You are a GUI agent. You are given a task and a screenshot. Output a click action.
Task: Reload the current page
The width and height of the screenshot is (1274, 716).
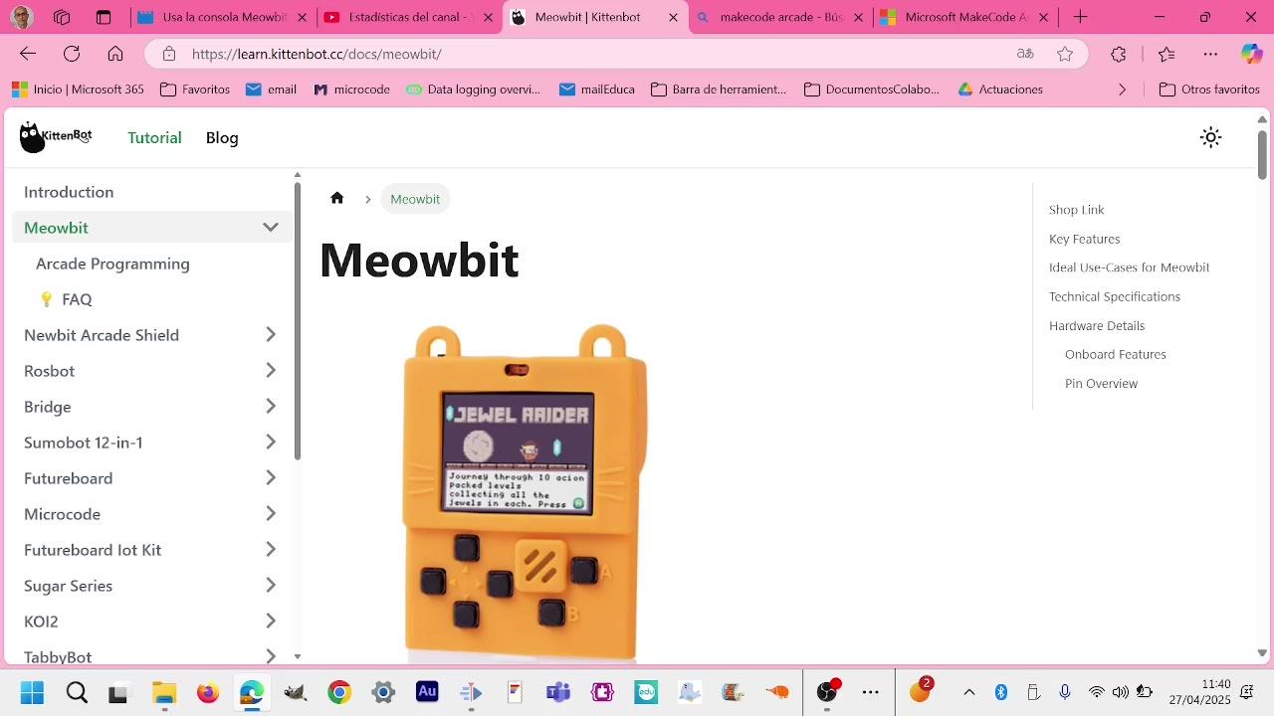[72, 54]
